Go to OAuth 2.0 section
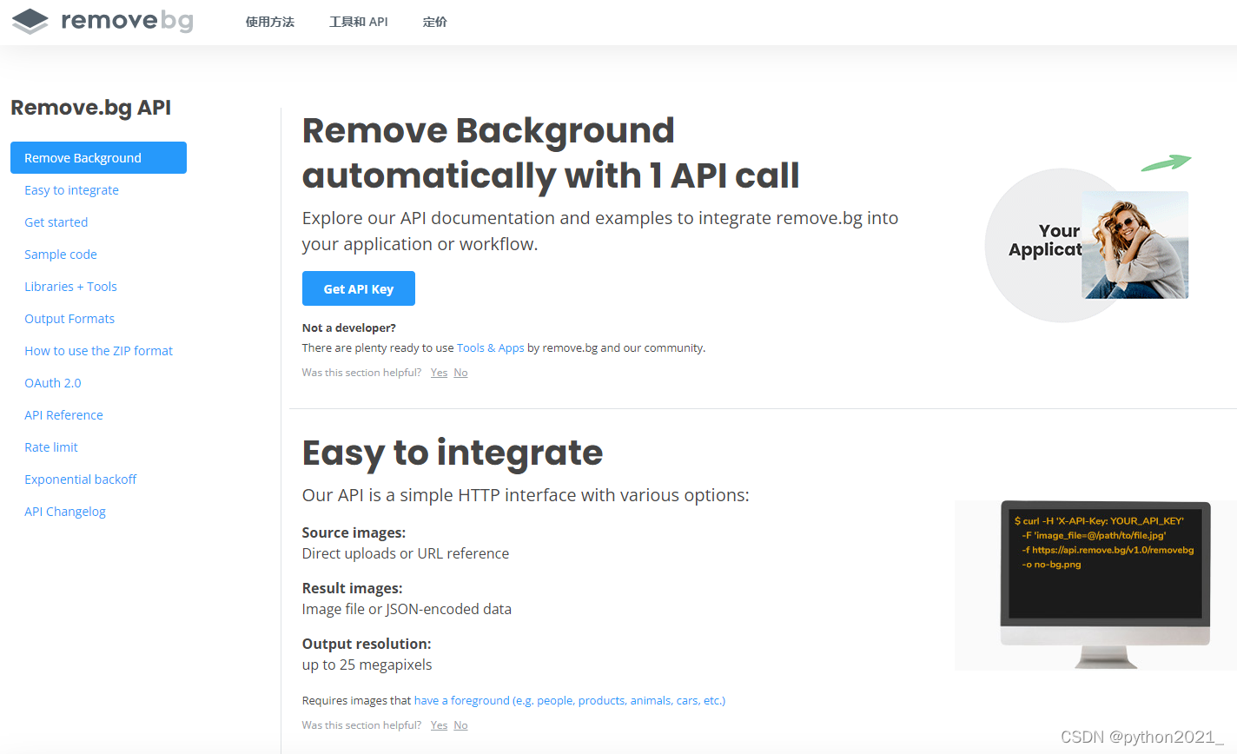This screenshot has height=754, width=1237. pos(53,383)
